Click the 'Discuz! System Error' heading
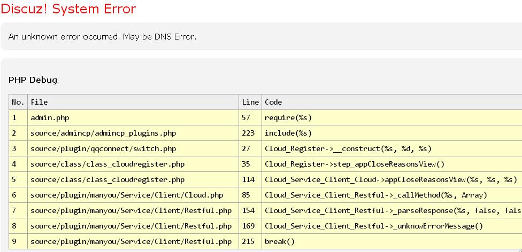 tap(68, 9)
